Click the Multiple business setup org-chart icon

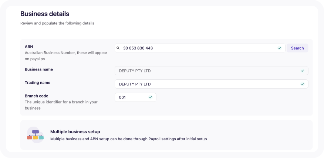coord(36,135)
